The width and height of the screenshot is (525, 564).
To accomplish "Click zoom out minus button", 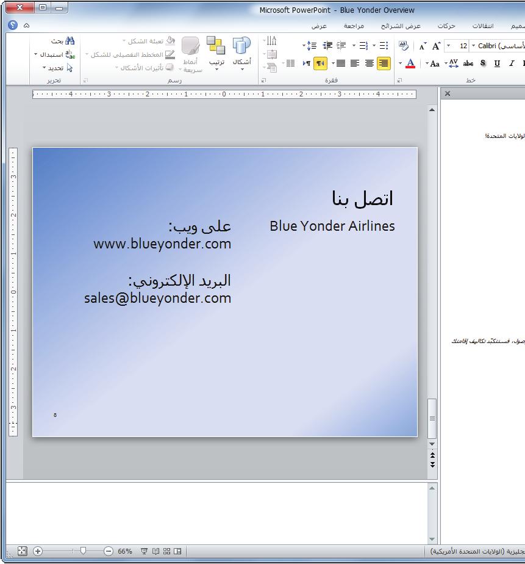I will [108, 551].
